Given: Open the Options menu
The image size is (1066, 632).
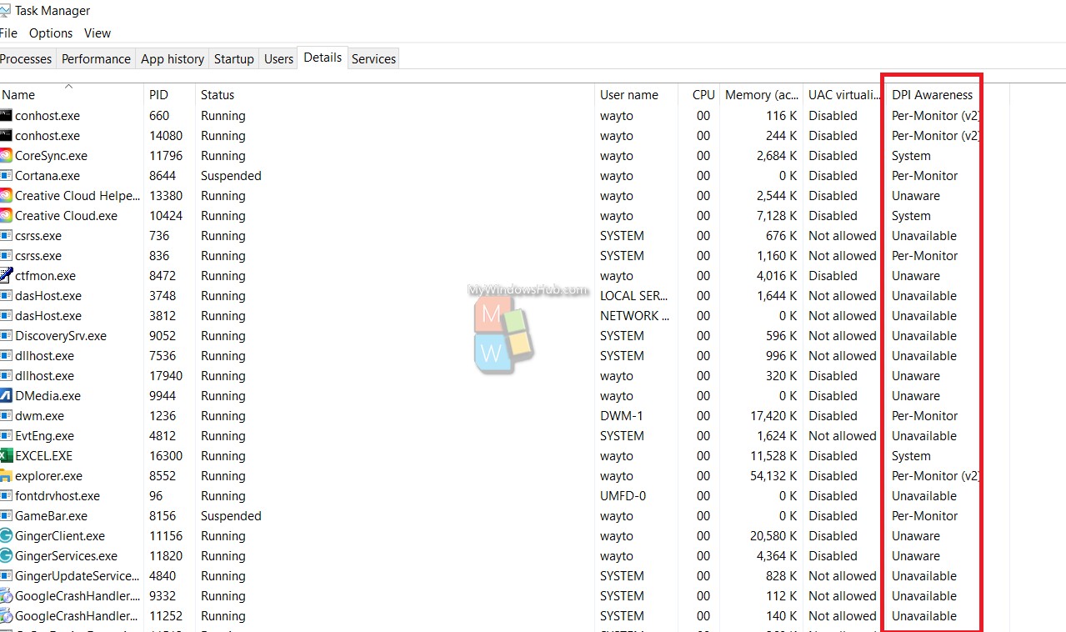Looking at the screenshot, I should click(51, 33).
